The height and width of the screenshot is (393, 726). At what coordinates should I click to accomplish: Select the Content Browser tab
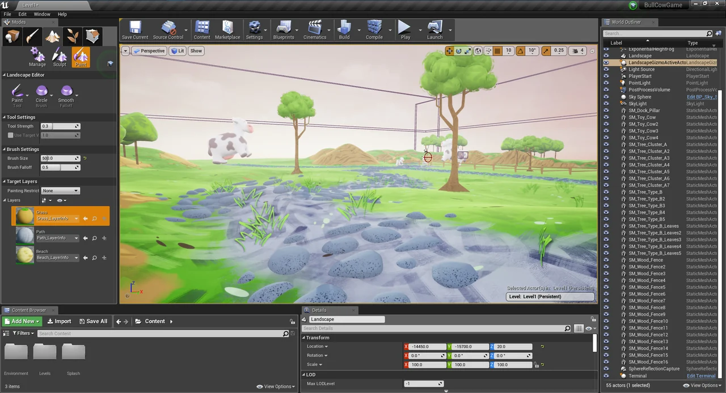(x=28, y=310)
